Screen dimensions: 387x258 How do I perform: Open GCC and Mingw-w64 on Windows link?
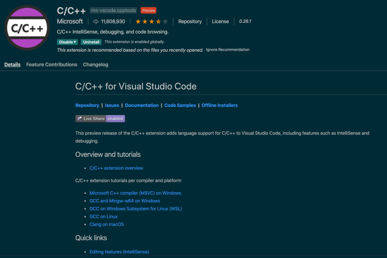point(125,201)
